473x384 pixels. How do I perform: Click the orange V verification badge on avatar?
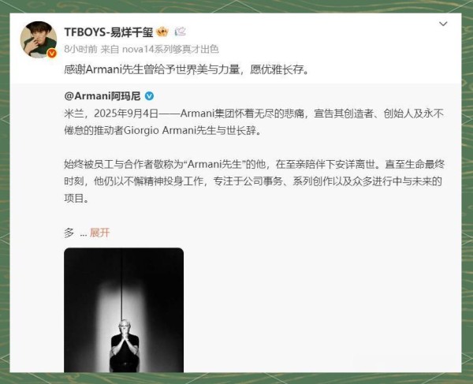52,54
